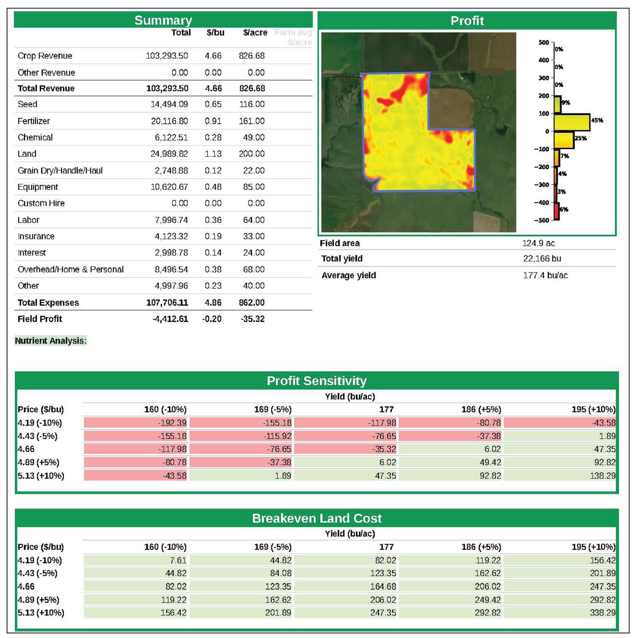
Task: Select the Field Profit total value -4,412.61
Action: pyautogui.click(x=170, y=319)
